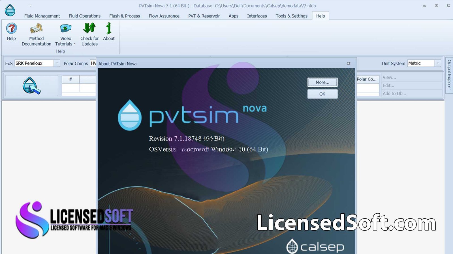The width and height of the screenshot is (453, 254).
Task: Click OK in About PVTsim Nova dialog
Action: tap(322, 94)
